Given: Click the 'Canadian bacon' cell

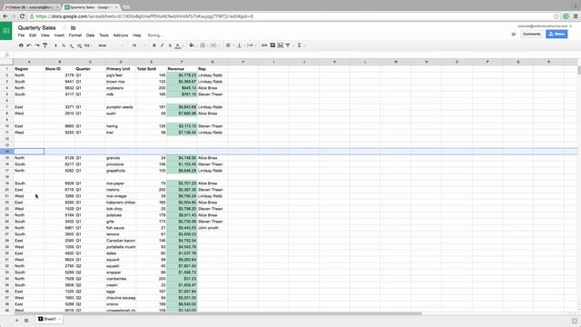Looking at the screenshot, I should [x=121, y=241].
